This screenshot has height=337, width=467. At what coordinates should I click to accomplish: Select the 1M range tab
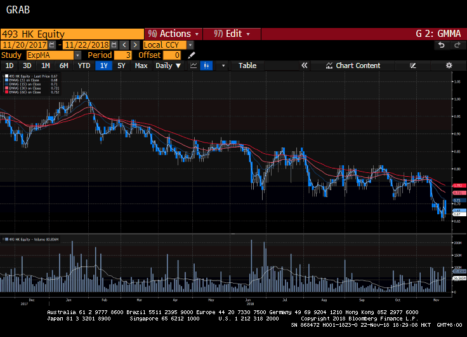(45, 65)
